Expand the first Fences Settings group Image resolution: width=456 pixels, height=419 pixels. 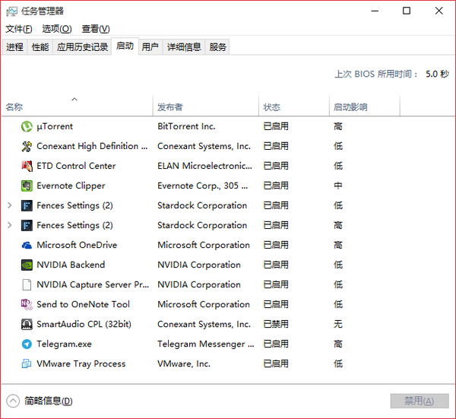coord(10,205)
